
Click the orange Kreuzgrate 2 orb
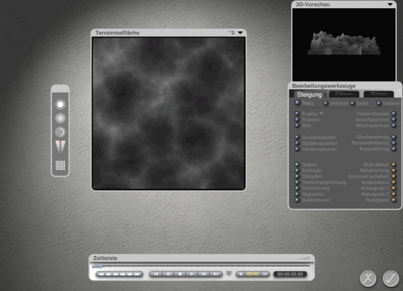click(x=394, y=194)
